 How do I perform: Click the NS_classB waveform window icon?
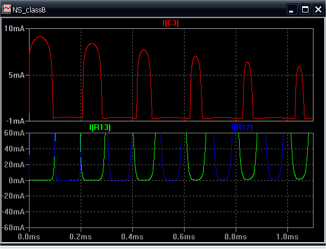[6, 10]
